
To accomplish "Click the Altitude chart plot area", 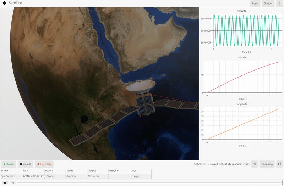I will pyautogui.click(x=248, y=31).
